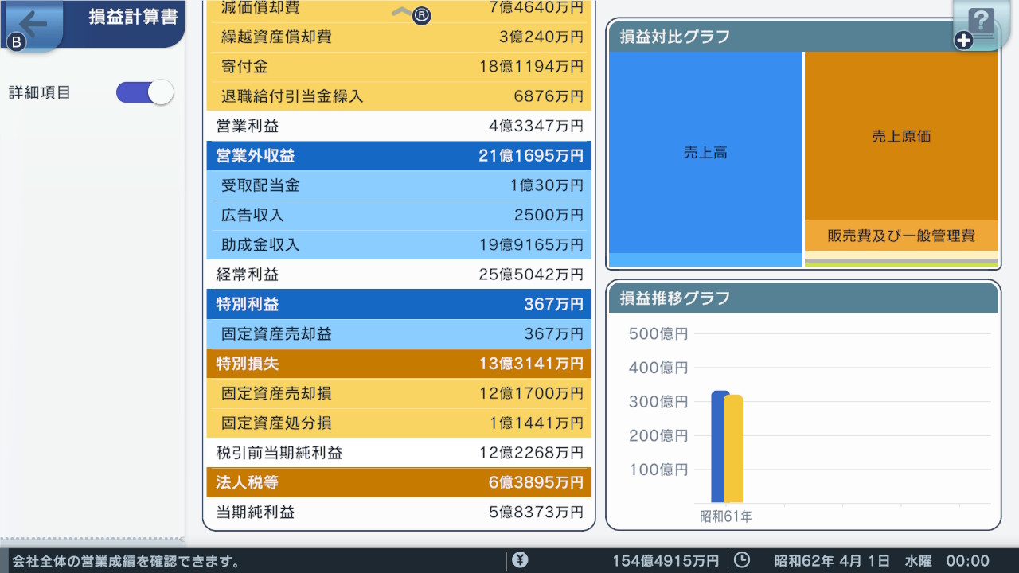Viewport: 1019px width, 573px height.
Task: Click the 5億8373万円 net profit value
Action: pos(537,513)
